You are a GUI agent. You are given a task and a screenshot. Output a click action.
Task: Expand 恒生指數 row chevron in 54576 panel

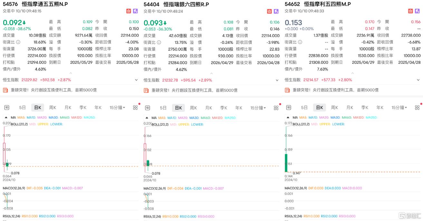pyautogui.click(x=136, y=80)
